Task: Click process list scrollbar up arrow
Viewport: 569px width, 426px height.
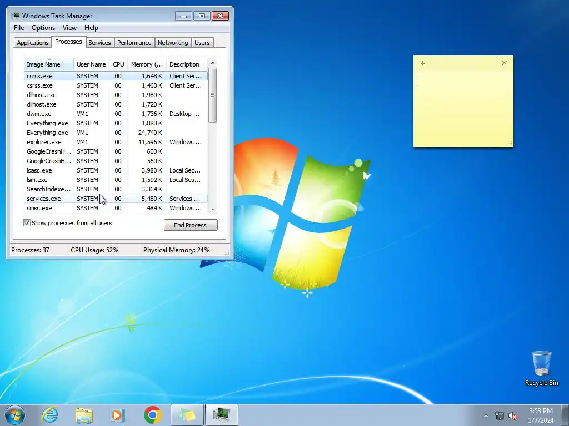Action: (x=213, y=63)
